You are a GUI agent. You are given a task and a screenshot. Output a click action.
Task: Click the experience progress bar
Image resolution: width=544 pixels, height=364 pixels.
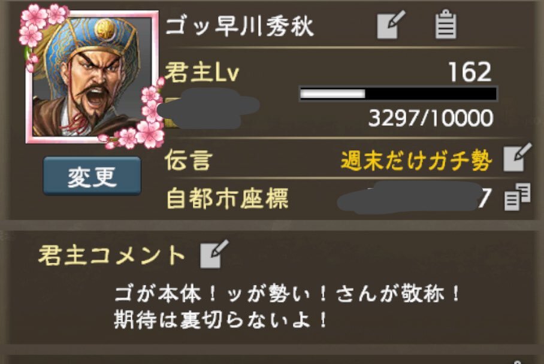398,93
